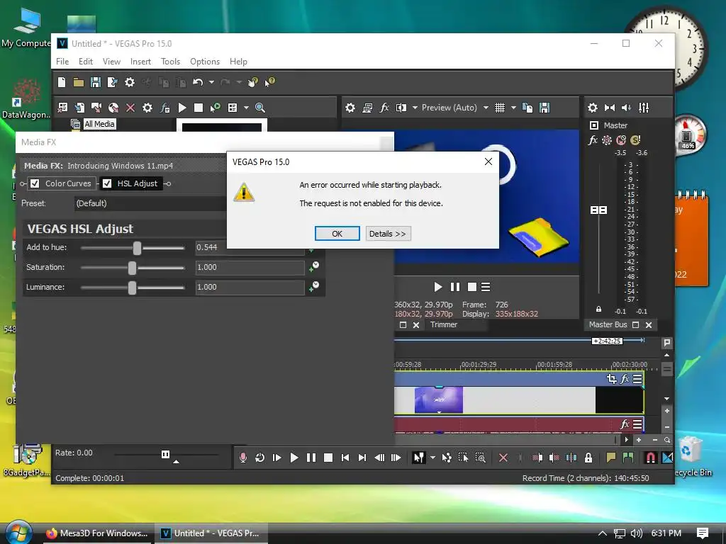Close the VEGAS Pro error dialog
Screen dimensions: 726x544
pyautogui.click(x=488, y=161)
